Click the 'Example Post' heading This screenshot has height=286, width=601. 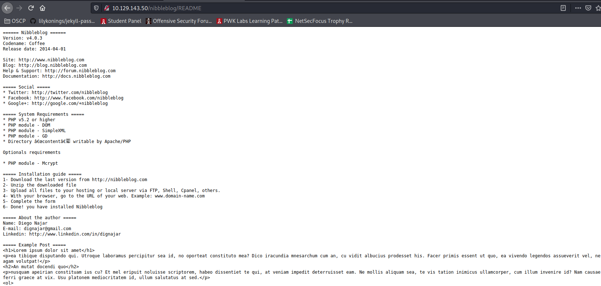pyautogui.click(x=34, y=245)
